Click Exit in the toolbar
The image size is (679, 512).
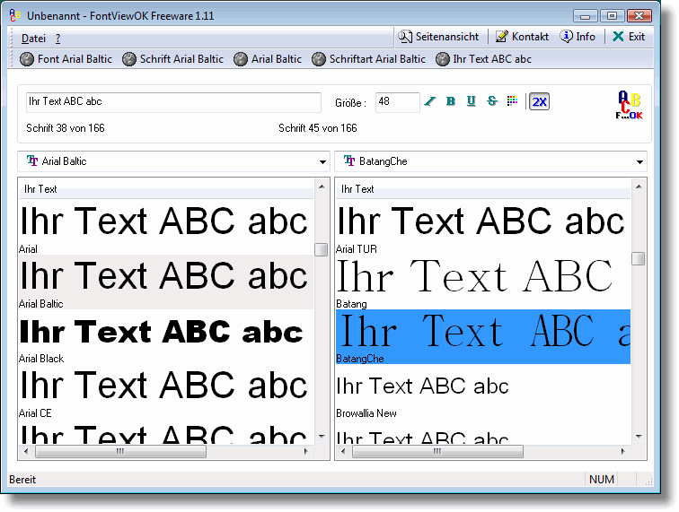point(629,37)
